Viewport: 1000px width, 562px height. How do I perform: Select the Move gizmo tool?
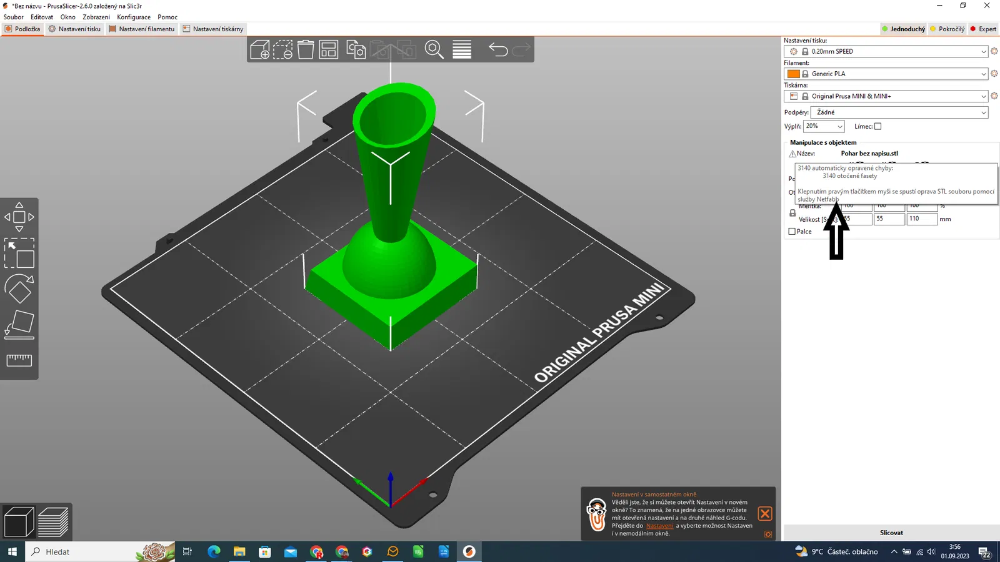19,217
